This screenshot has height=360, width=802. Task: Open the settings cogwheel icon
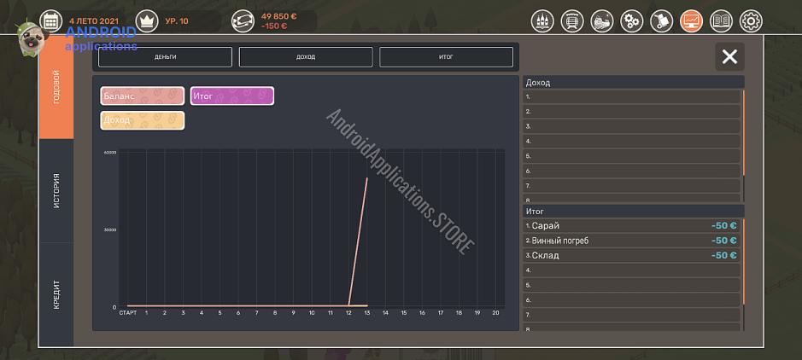pyautogui.click(x=751, y=21)
